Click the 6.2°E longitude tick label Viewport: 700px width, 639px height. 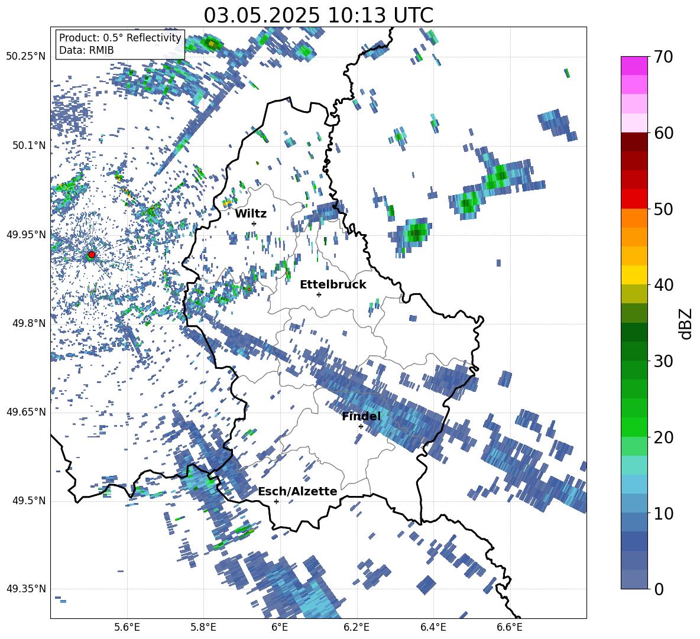coord(357,628)
